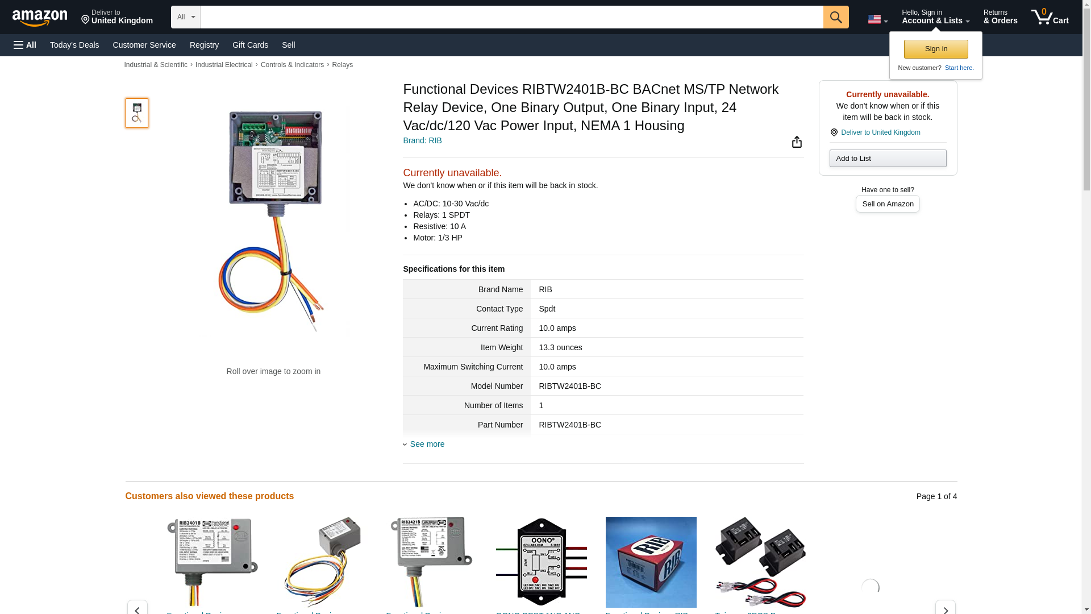
Task: Click the Brand: RIB link
Action: point(422,140)
